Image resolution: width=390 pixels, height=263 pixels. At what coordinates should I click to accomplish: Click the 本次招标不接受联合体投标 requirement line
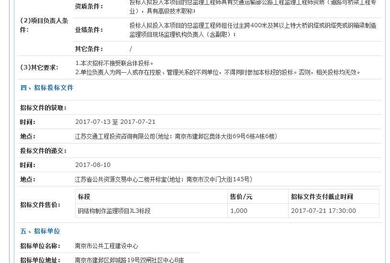click(x=114, y=63)
